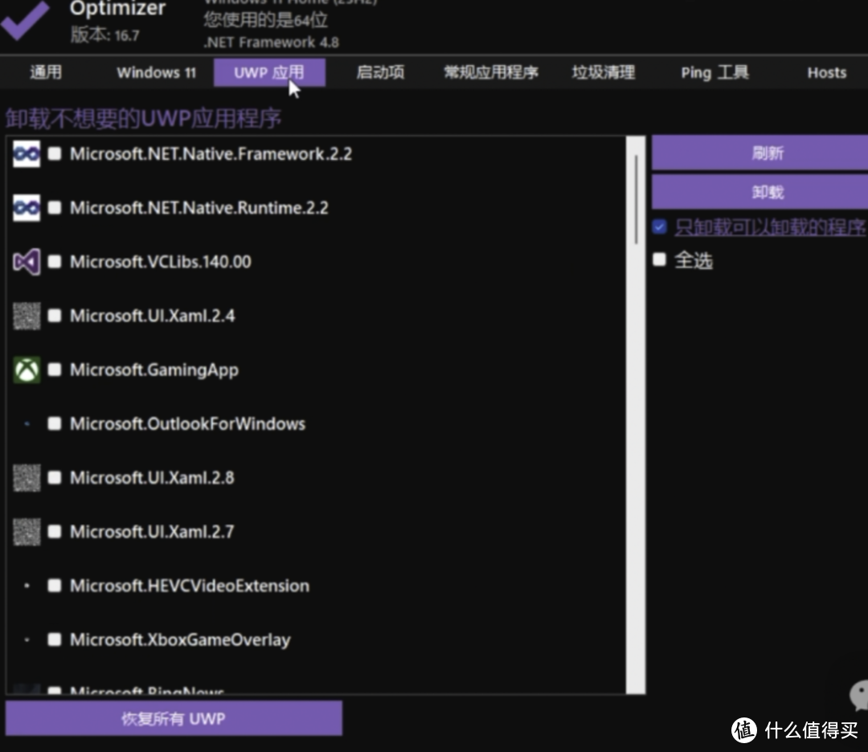
Task: Click the Microsoft.UI.Xaml.2.7 app icon
Action: 27,532
